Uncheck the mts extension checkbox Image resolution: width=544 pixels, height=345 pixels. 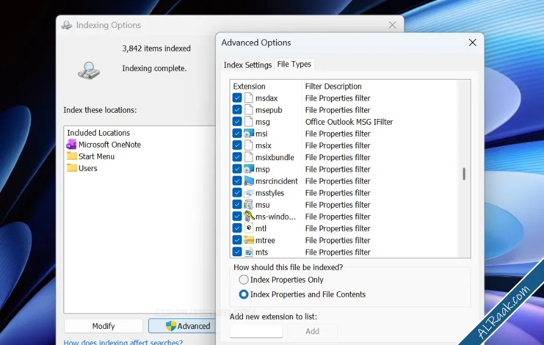pos(237,252)
